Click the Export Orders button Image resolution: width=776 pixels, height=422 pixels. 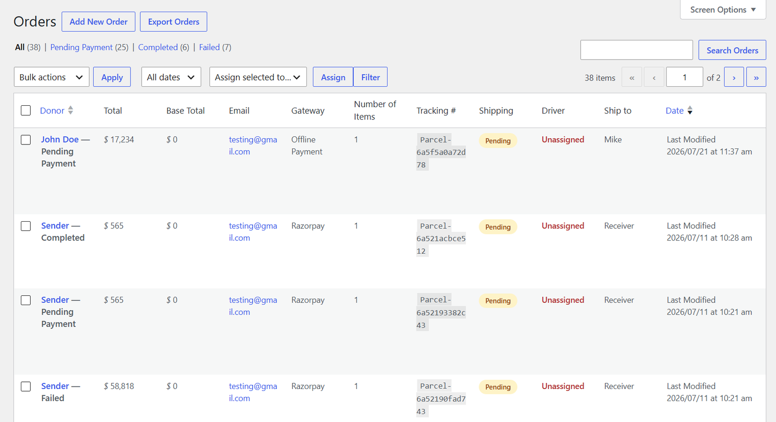pos(174,22)
